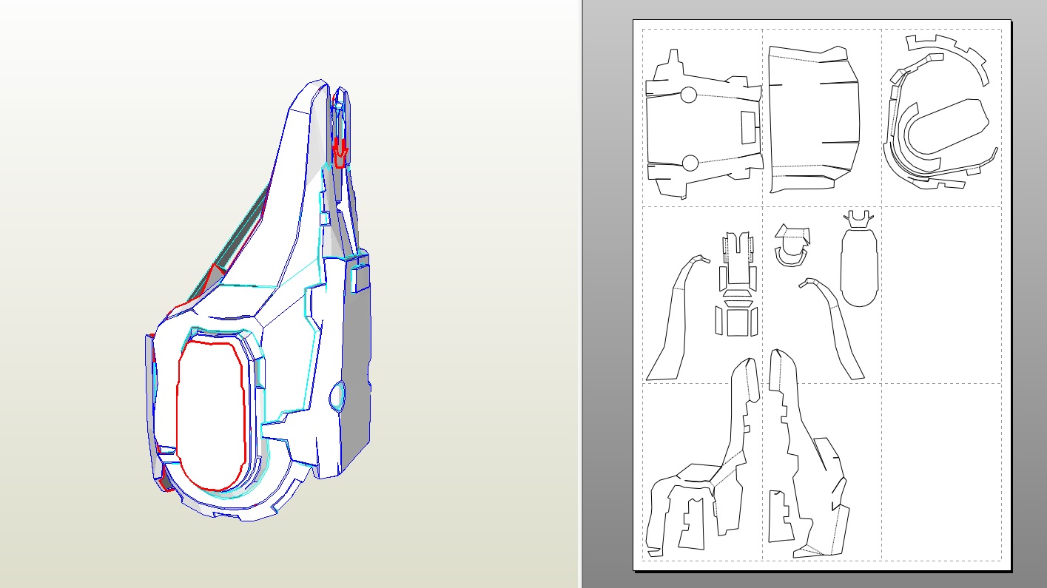The height and width of the screenshot is (588, 1047).
Task: Select the red-outlined oval face on the 3D model
Action: pyautogui.click(x=211, y=416)
